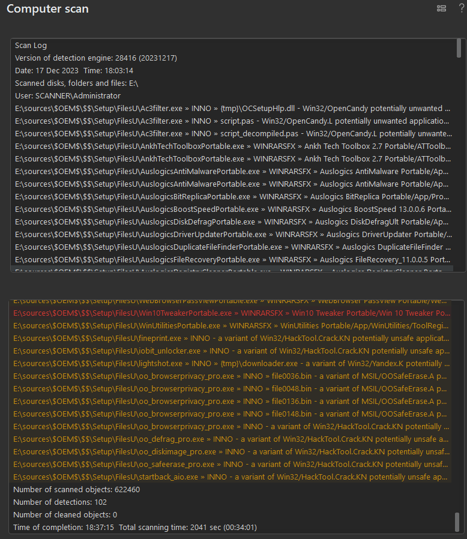Select the oo_browserprivacy_pro.exe file0148.bin row
The width and height of the screenshot is (467, 539).
(x=230, y=414)
